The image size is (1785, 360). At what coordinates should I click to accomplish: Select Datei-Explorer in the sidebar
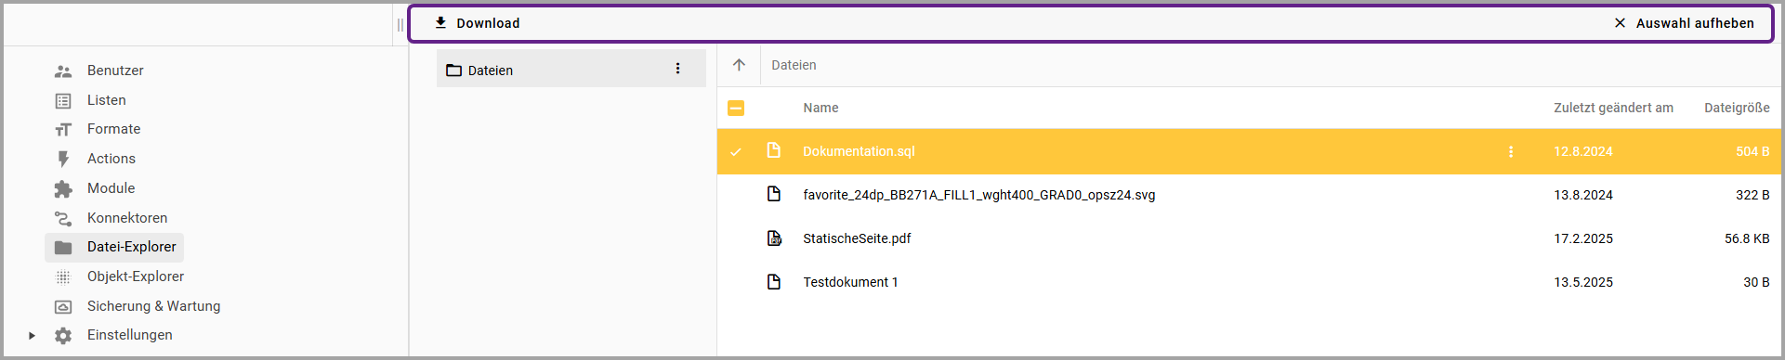coord(114,247)
